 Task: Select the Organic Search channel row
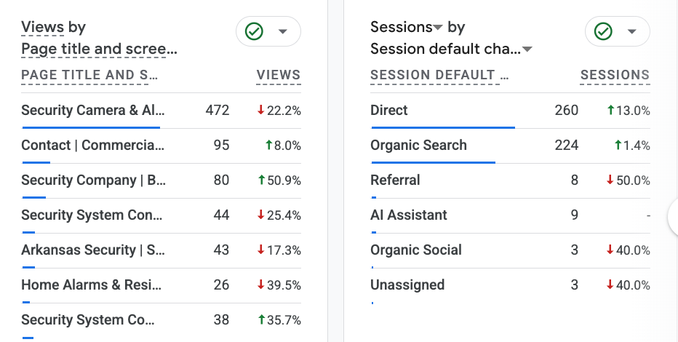pos(510,146)
